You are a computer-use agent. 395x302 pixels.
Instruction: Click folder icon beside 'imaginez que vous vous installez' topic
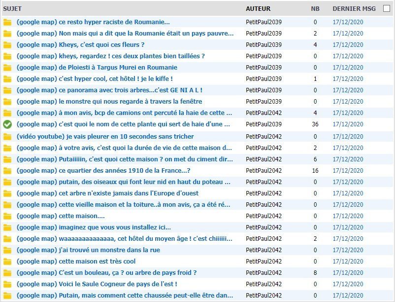7,227
